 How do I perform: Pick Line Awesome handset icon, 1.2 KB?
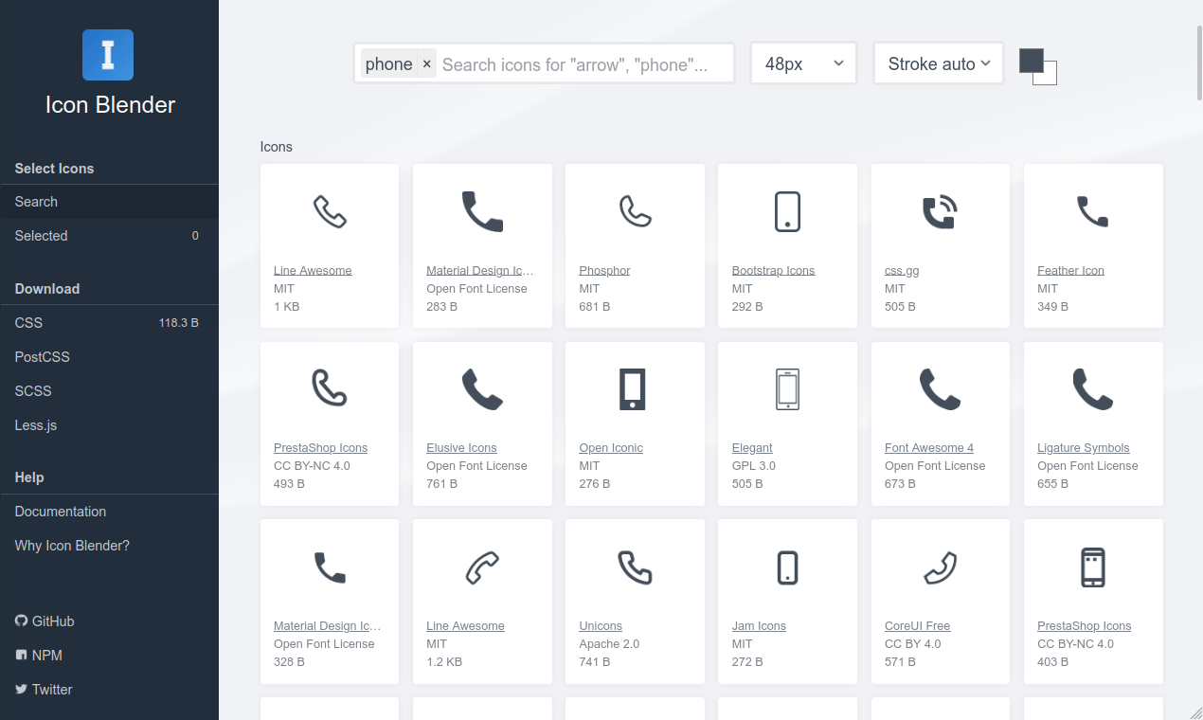coord(482,567)
